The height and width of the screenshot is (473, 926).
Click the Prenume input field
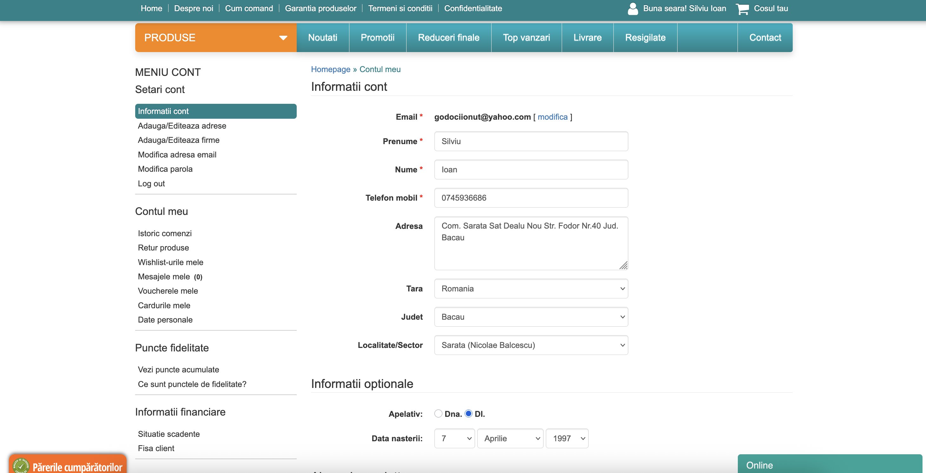click(x=531, y=141)
